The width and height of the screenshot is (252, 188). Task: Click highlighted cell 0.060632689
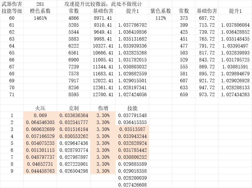tap(40, 129)
